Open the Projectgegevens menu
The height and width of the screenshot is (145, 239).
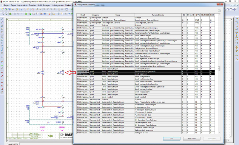pyautogui.click(x=58, y=5)
